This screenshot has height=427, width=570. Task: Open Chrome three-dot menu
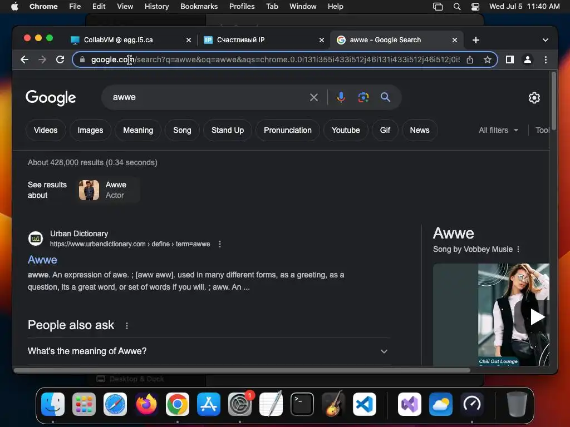[546, 59]
